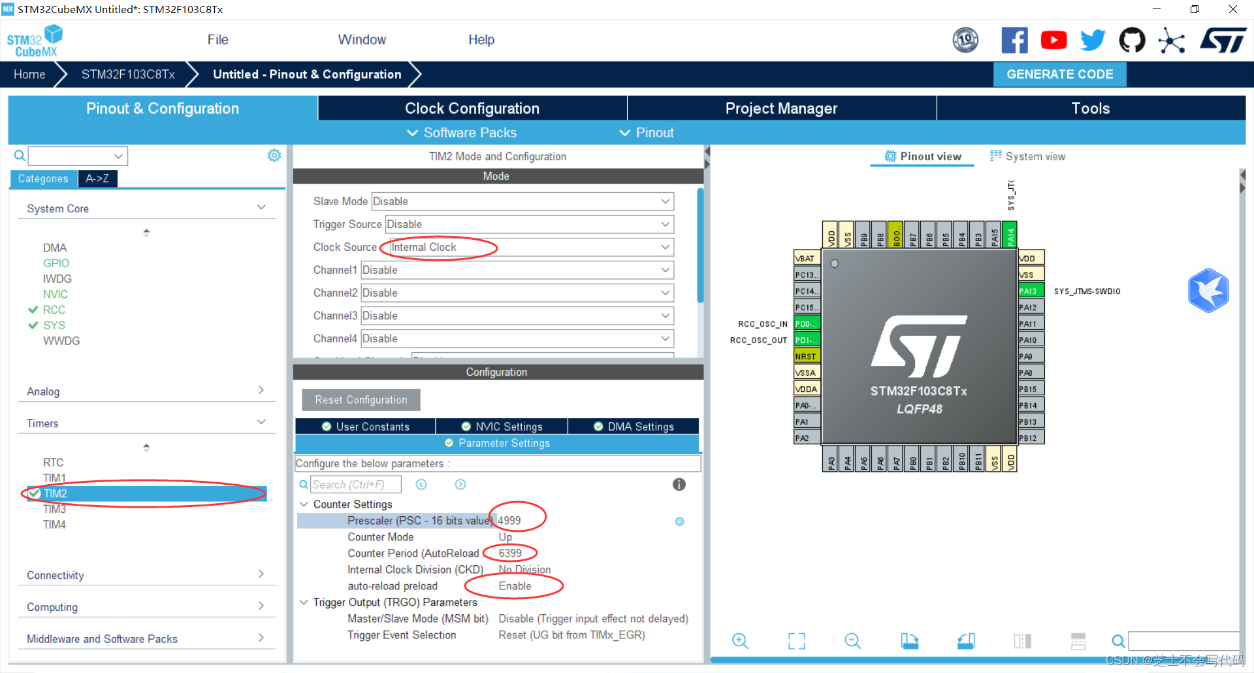
Task: Click the peripheral search magnifier icon
Action: [x=20, y=156]
